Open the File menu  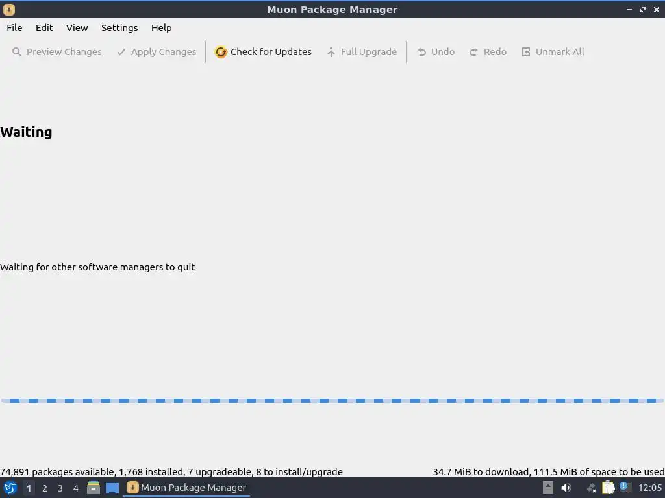[14, 28]
